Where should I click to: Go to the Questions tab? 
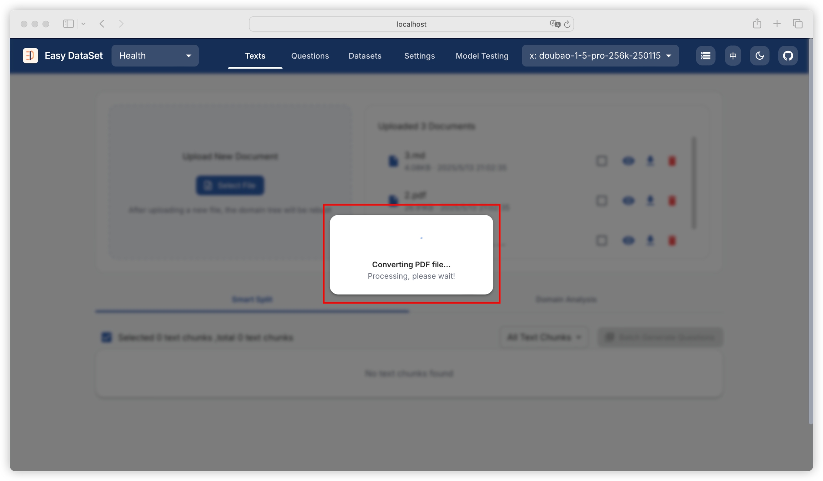pyautogui.click(x=310, y=56)
